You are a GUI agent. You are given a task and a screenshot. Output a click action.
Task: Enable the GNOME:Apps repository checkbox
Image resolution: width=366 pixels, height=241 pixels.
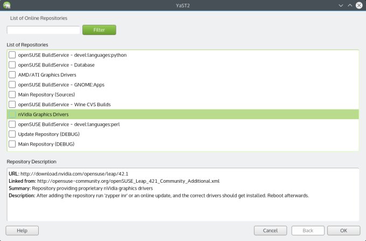click(x=12, y=85)
